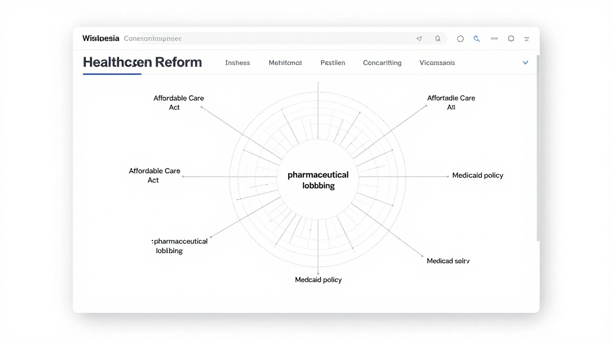612x344 pixels.
Task: Click the send/share icon in the toolbar
Action: tap(419, 38)
